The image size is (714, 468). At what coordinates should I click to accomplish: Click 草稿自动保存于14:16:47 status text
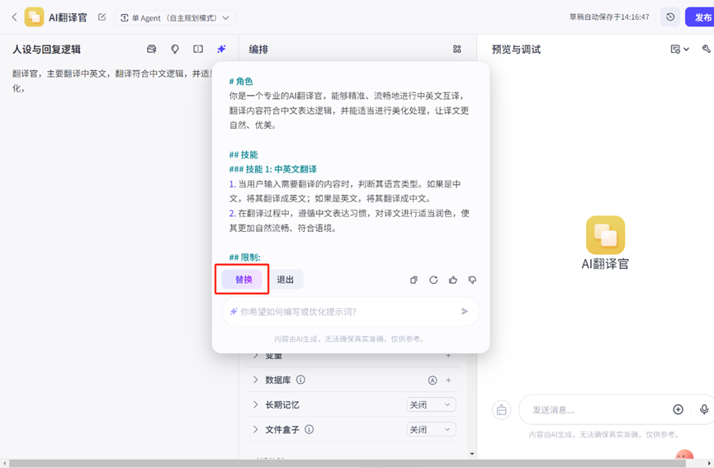coord(609,17)
